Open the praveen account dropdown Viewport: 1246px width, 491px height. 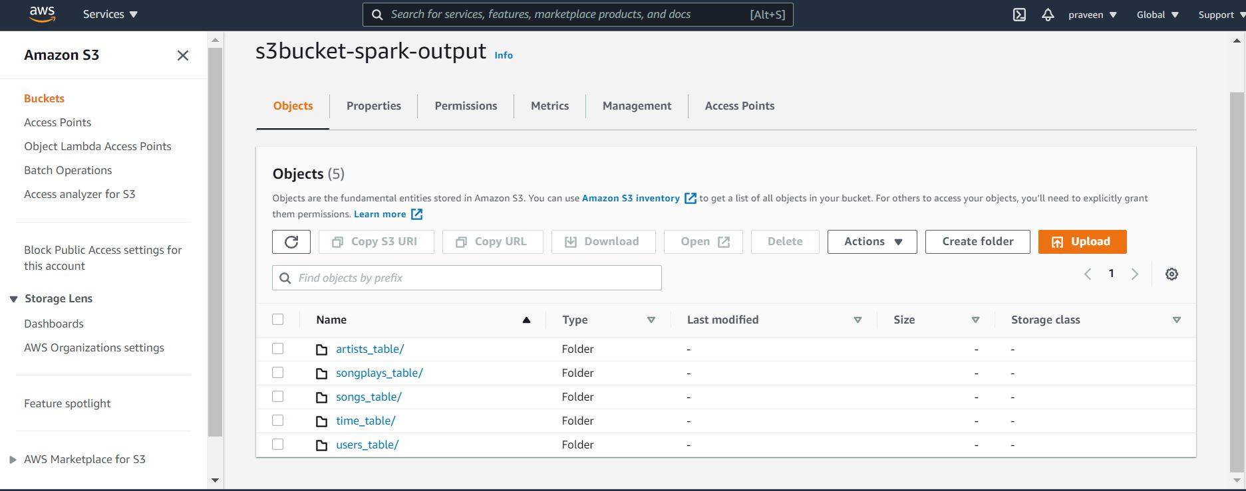point(1092,15)
